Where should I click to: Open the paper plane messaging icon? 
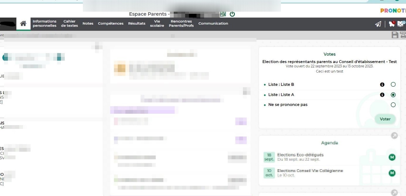[378, 24]
